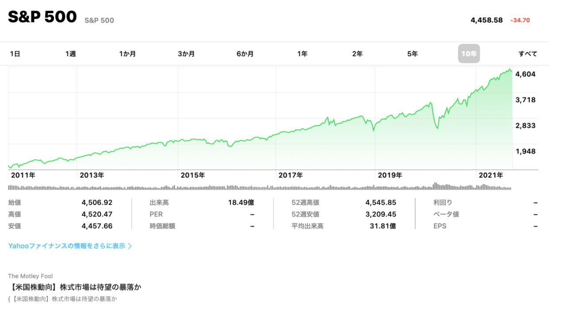Click the EPS label
Image resolution: width=566 pixels, height=318 pixels.
tap(440, 226)
